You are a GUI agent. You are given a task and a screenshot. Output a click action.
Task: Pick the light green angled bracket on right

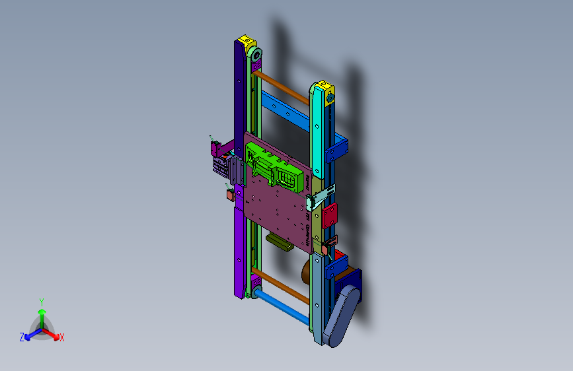click(321, 198)
